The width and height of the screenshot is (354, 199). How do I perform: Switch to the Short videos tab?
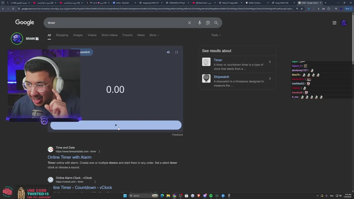[110, 35]
